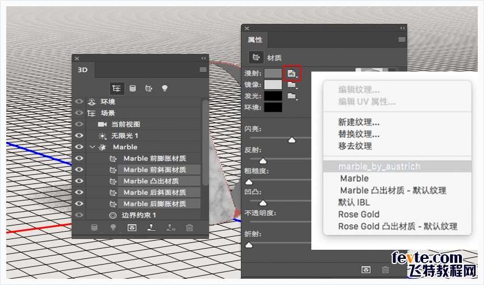484x285 pixels.
Task: Close the 3D panel
Action: pos(77,58)
